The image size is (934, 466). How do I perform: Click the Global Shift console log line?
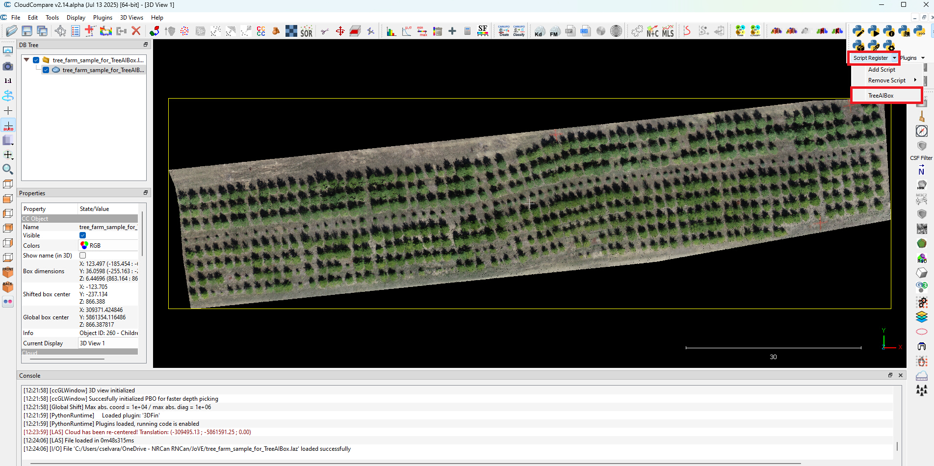117,407
